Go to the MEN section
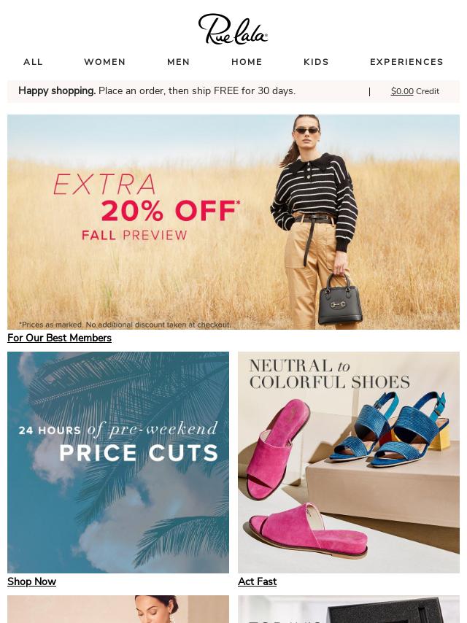The height and width of the screenshot is (623, 467). pos(179,62)
